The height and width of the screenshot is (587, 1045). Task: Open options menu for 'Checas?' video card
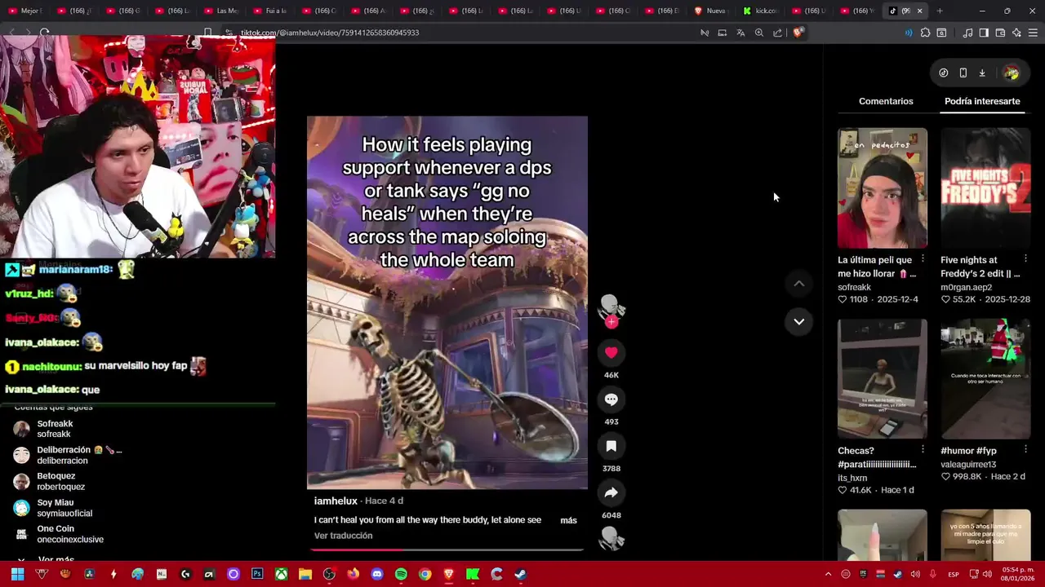pyautogui.click(x=923, y=450)
